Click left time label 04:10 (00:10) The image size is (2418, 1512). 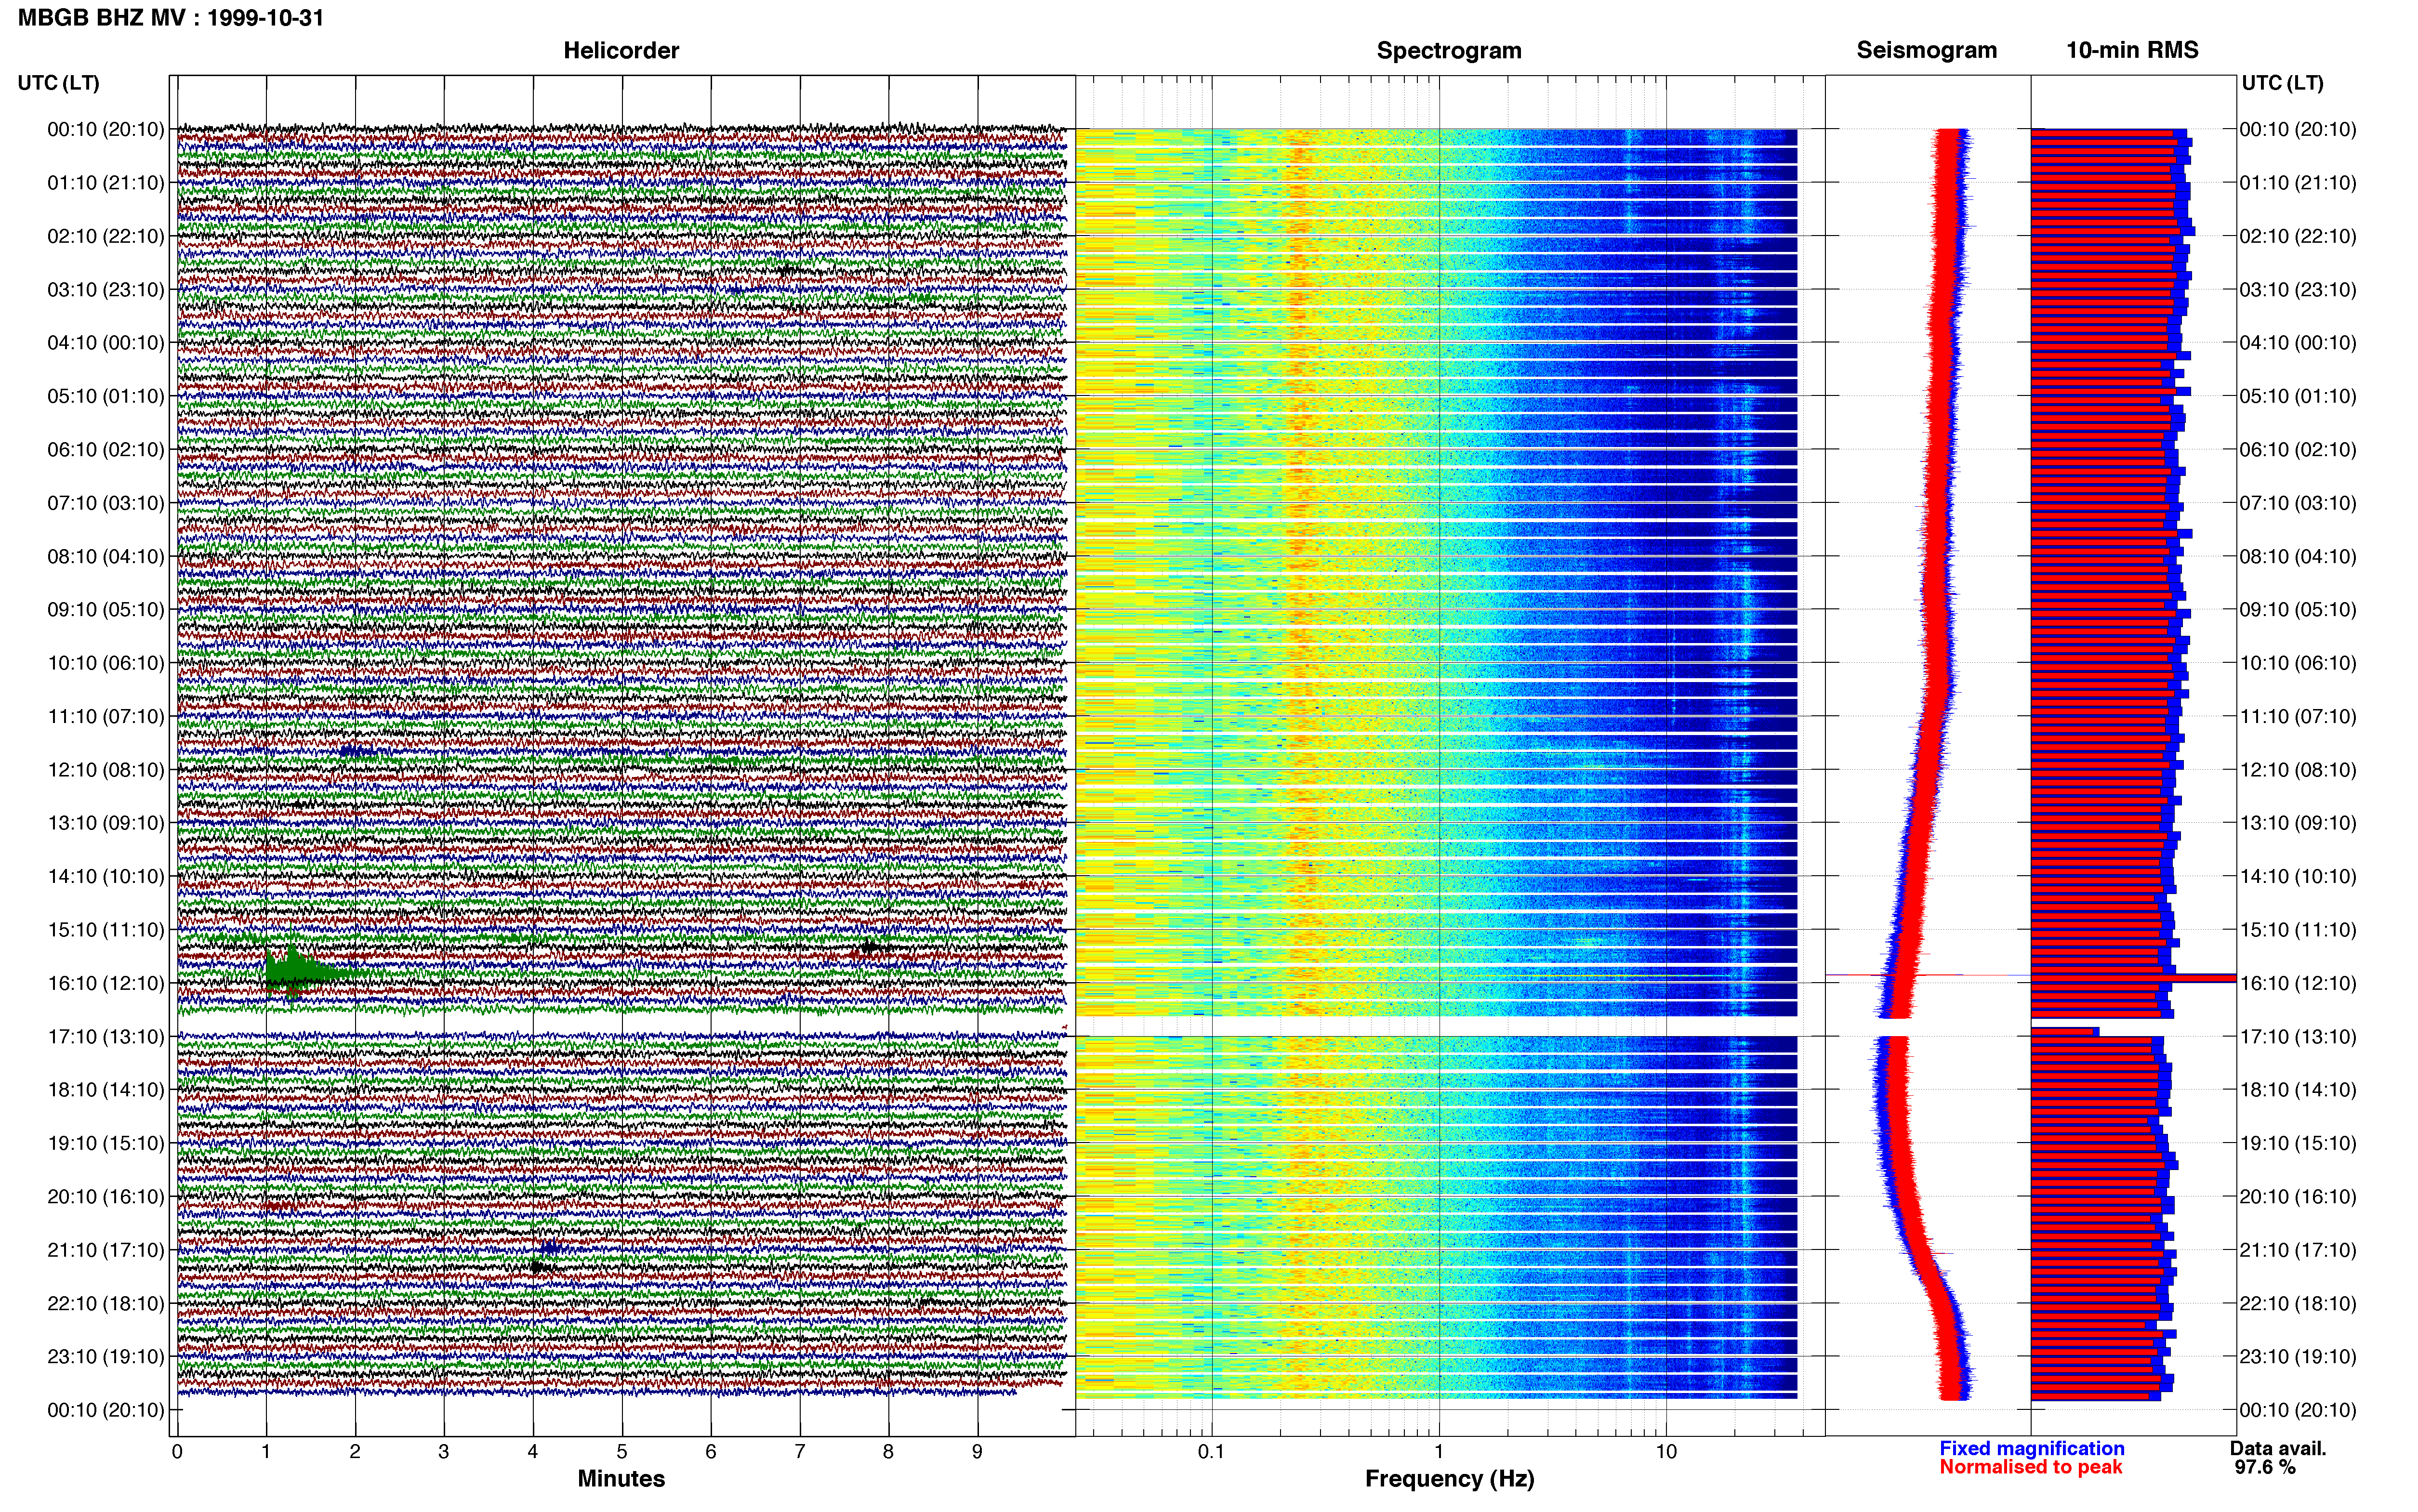coord(106,343)
